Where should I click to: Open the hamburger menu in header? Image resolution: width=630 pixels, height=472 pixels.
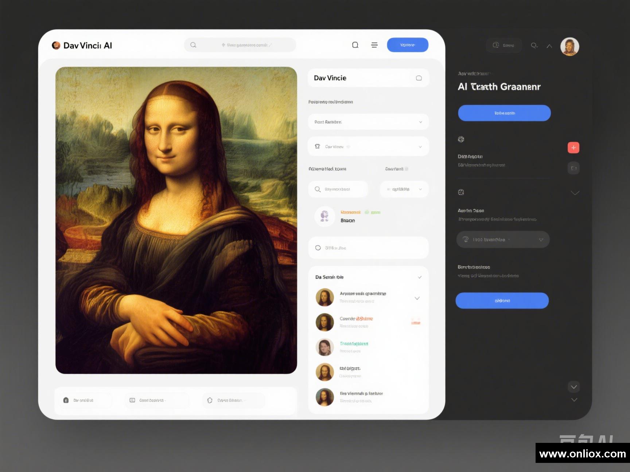[x=374, y=45]
